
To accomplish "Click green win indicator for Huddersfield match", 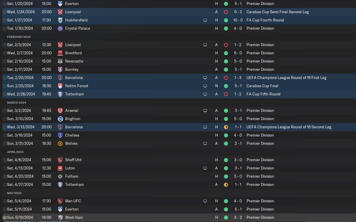I will [x=226, y=20].
